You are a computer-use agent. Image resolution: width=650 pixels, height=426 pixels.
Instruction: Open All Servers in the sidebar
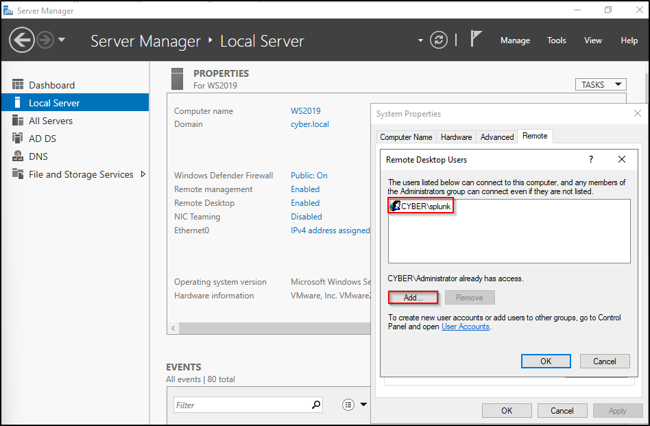click(75, 121)
